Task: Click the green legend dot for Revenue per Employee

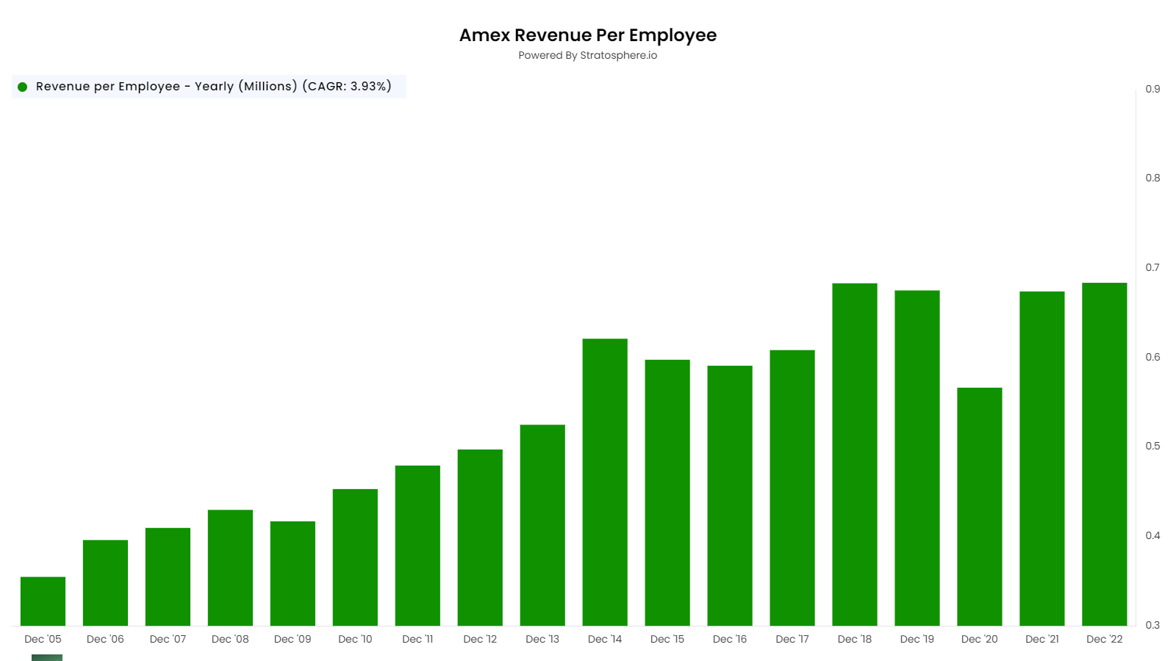Action: click(x=23, y=87)
